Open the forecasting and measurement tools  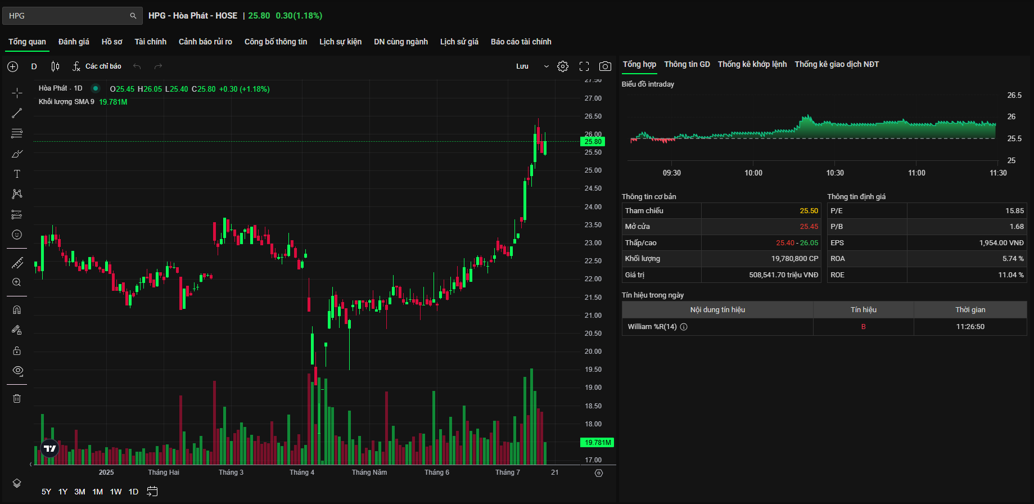[17, 214]
